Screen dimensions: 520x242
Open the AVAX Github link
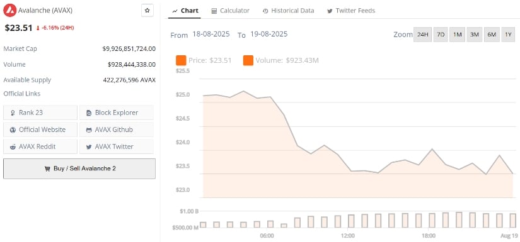117,129
